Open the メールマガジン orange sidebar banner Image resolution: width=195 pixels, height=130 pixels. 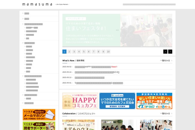pos(39,115)
